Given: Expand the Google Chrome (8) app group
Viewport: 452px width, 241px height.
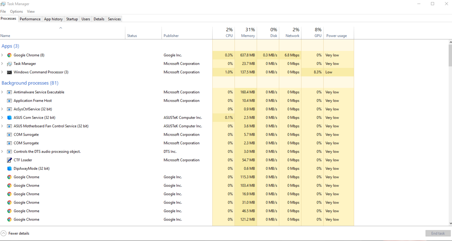Looking at the screenshot, I should [x=2, y=55].
